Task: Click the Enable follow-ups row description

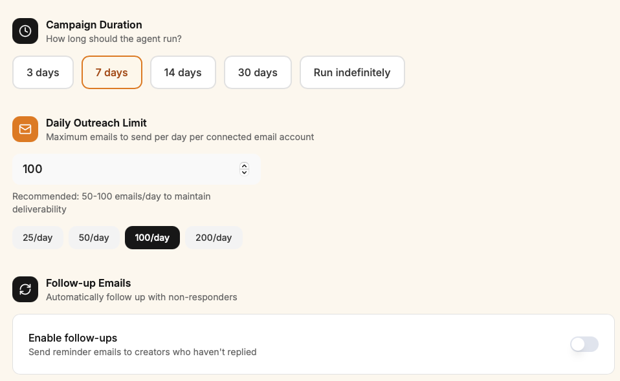Action: (142, 352)
